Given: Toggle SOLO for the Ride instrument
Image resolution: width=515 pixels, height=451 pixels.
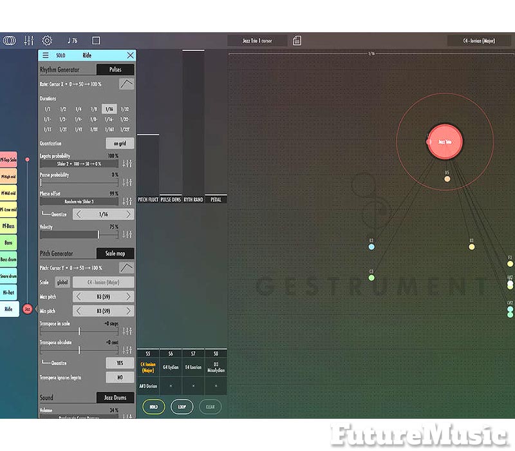Looking at the screenshot, I should (61, 55).
